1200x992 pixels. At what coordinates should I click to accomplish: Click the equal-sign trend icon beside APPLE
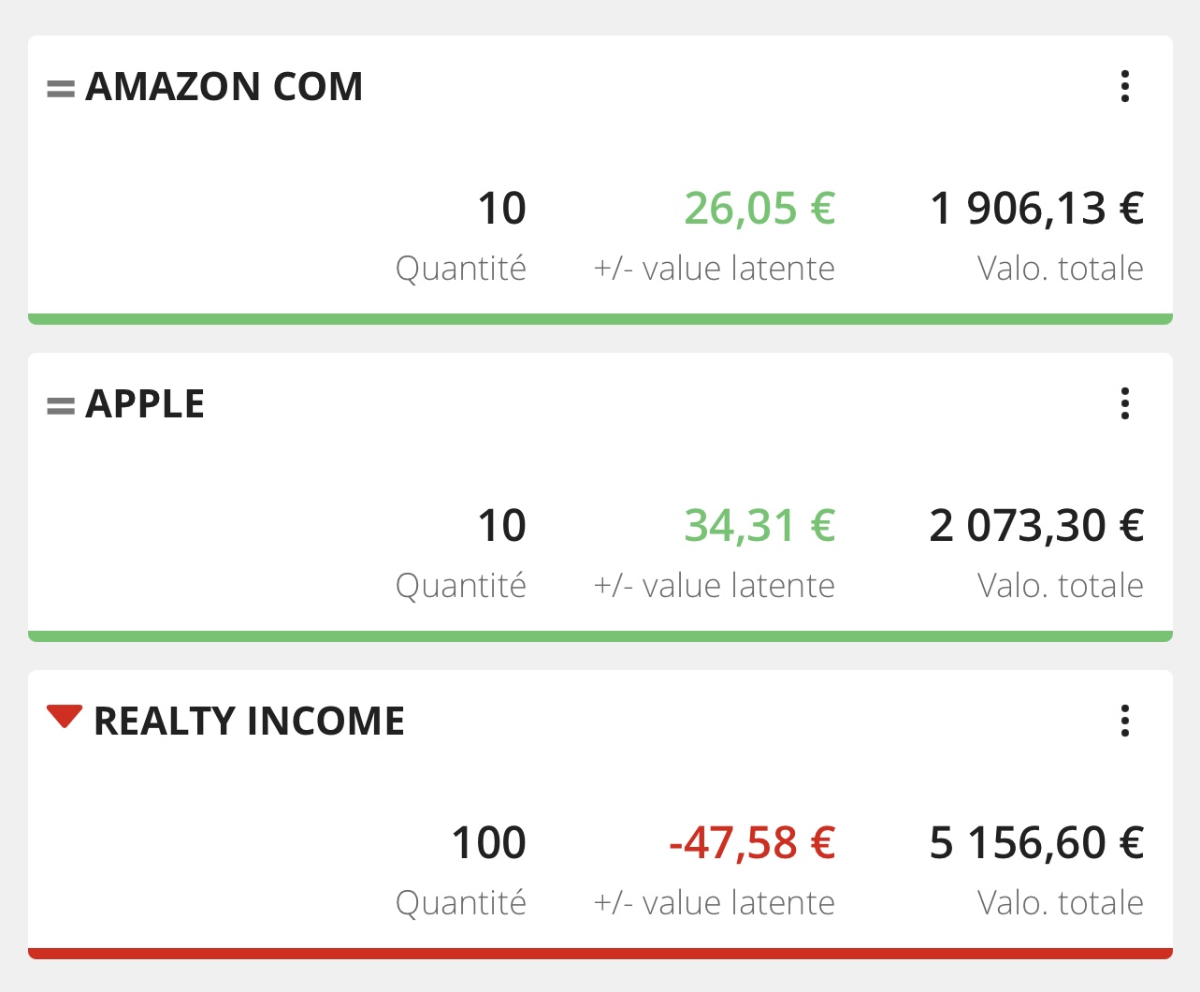point(61,406)
